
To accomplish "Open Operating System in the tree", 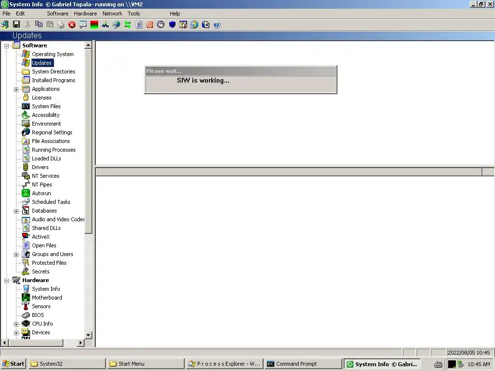I will (53, 54).
